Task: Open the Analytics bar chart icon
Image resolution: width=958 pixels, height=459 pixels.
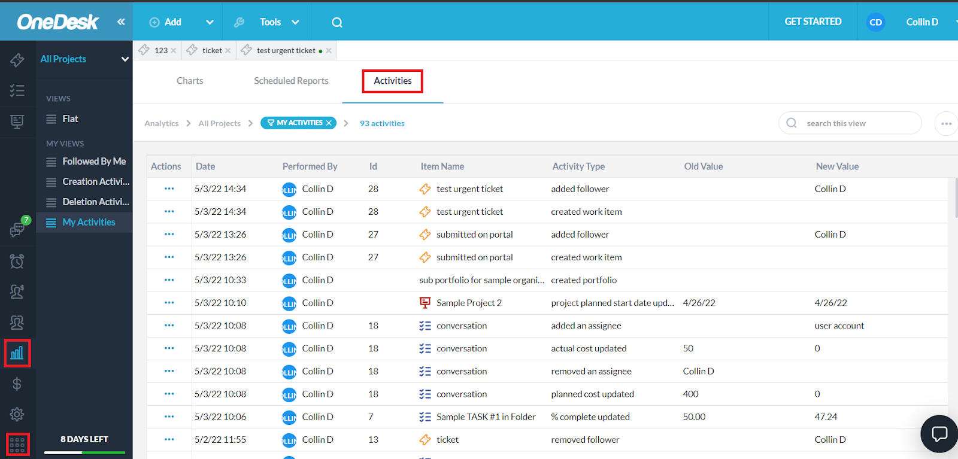Action: pos(17,352)
